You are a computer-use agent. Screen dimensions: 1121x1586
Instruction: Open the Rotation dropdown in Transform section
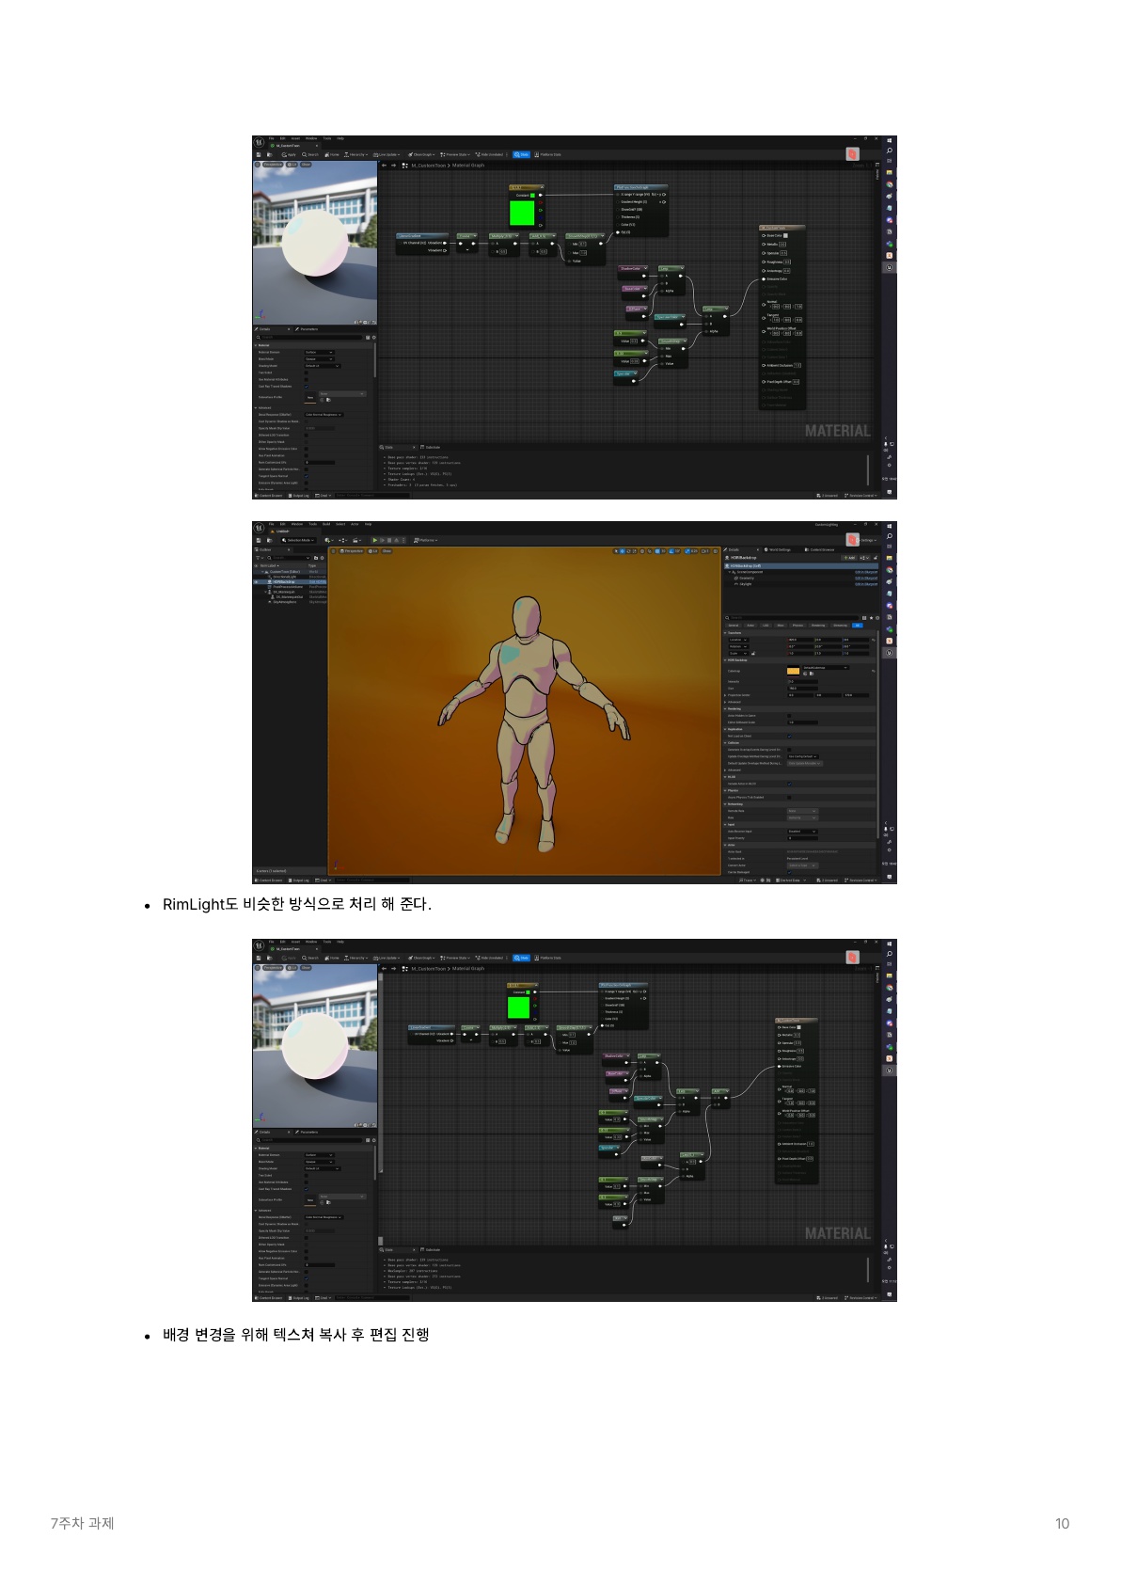[738, 646]
